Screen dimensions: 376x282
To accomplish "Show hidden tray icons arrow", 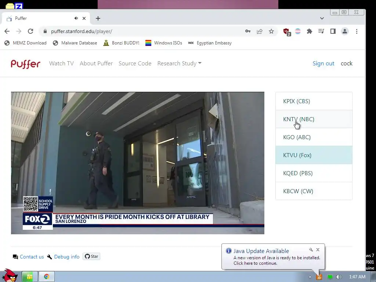I will (x=310, y=277).
